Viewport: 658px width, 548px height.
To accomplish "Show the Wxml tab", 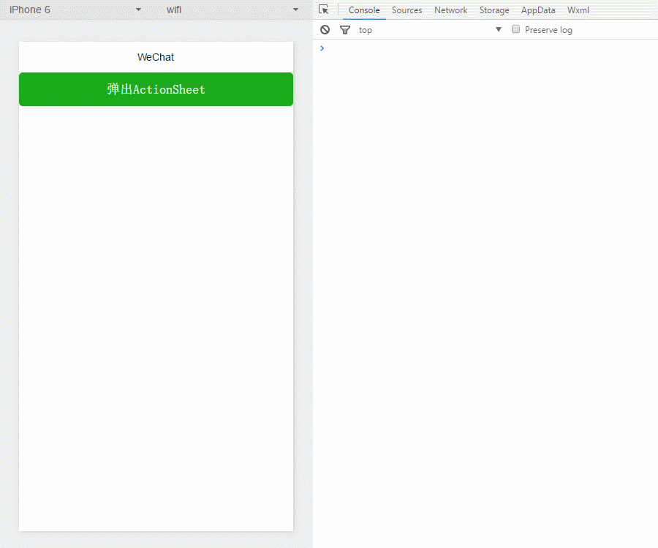I will (x=578, y=10).
